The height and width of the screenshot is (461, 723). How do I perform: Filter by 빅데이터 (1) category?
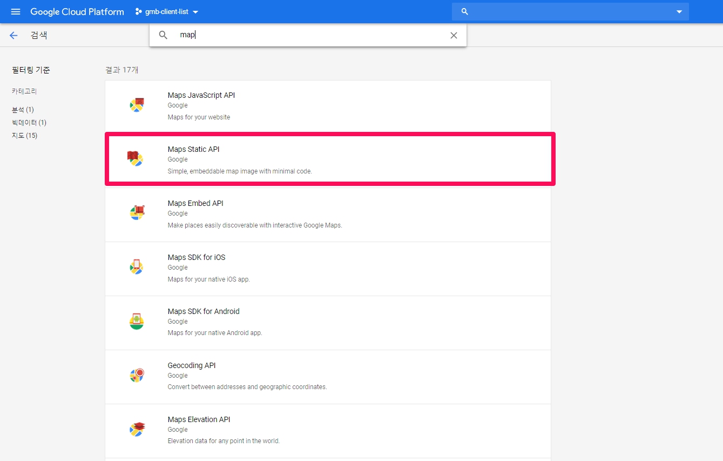29,123
